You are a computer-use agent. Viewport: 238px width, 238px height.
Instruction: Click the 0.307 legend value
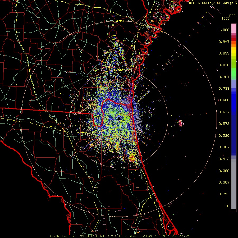coord(224,182)
